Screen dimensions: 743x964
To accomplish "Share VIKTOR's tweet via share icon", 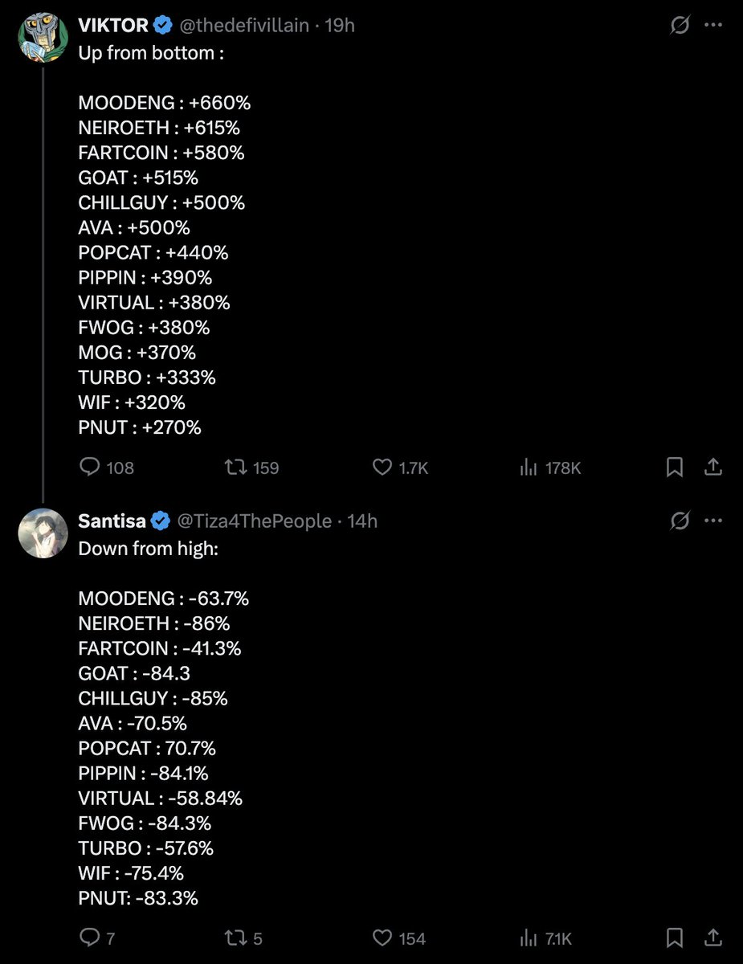I will coord(712,467).
